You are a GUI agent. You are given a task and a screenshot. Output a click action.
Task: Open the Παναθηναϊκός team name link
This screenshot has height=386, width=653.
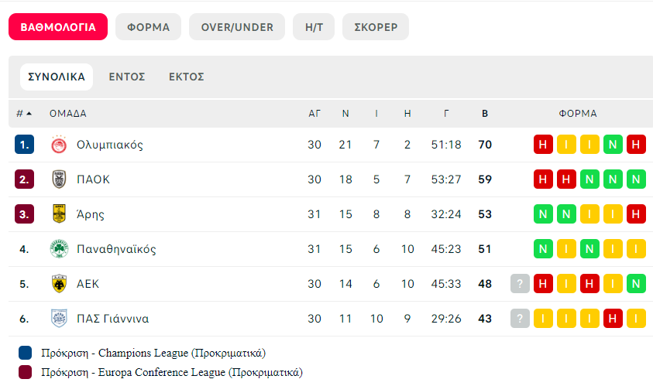pos(117,249)
